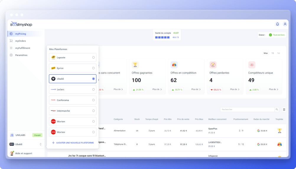The image size is (296, 169).
Task: Select the Leclerc radio button
Action: (93, 90)
